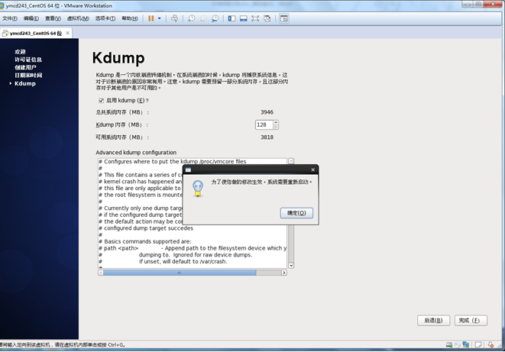Toggle the thumbnail bar icon
The height and width of the screenshot is (352, 505).
tap(244, 18)
